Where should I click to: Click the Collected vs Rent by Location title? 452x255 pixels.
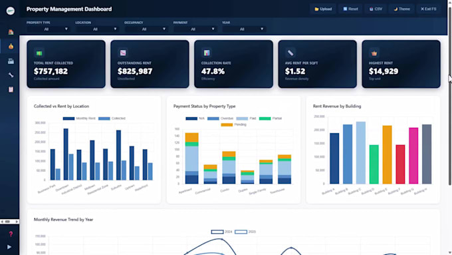61,107
